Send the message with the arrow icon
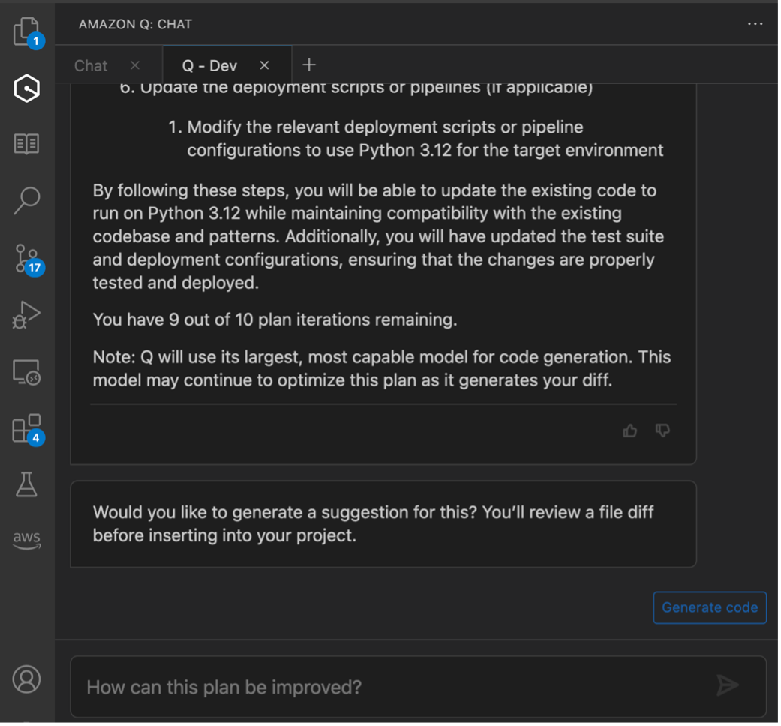781x726 pixels. pos(728,685)
